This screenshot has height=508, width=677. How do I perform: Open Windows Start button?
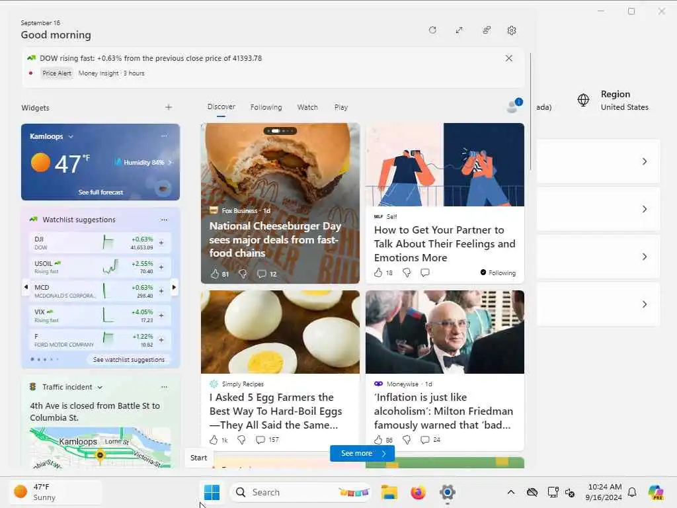click(x=212, y=492)
